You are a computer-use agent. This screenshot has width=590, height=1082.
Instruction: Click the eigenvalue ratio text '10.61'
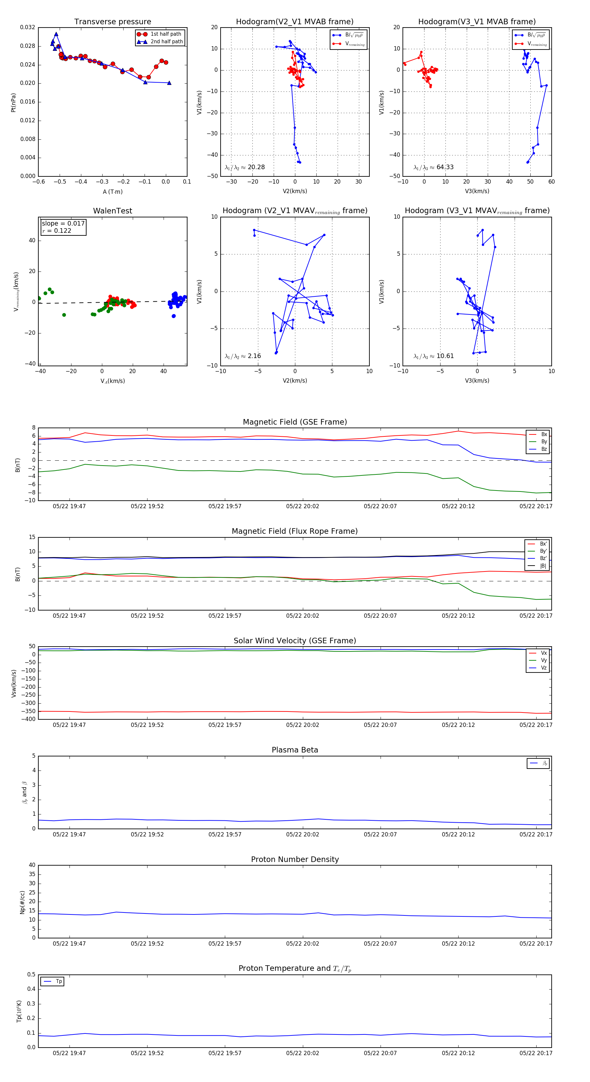point(445,356)
